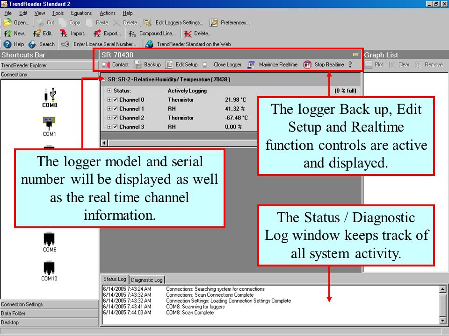Image resolution: width=449 pixels, height=336 pixels.
Task: Click the Cut scissors icon
Action: click(x=40, y=23)
